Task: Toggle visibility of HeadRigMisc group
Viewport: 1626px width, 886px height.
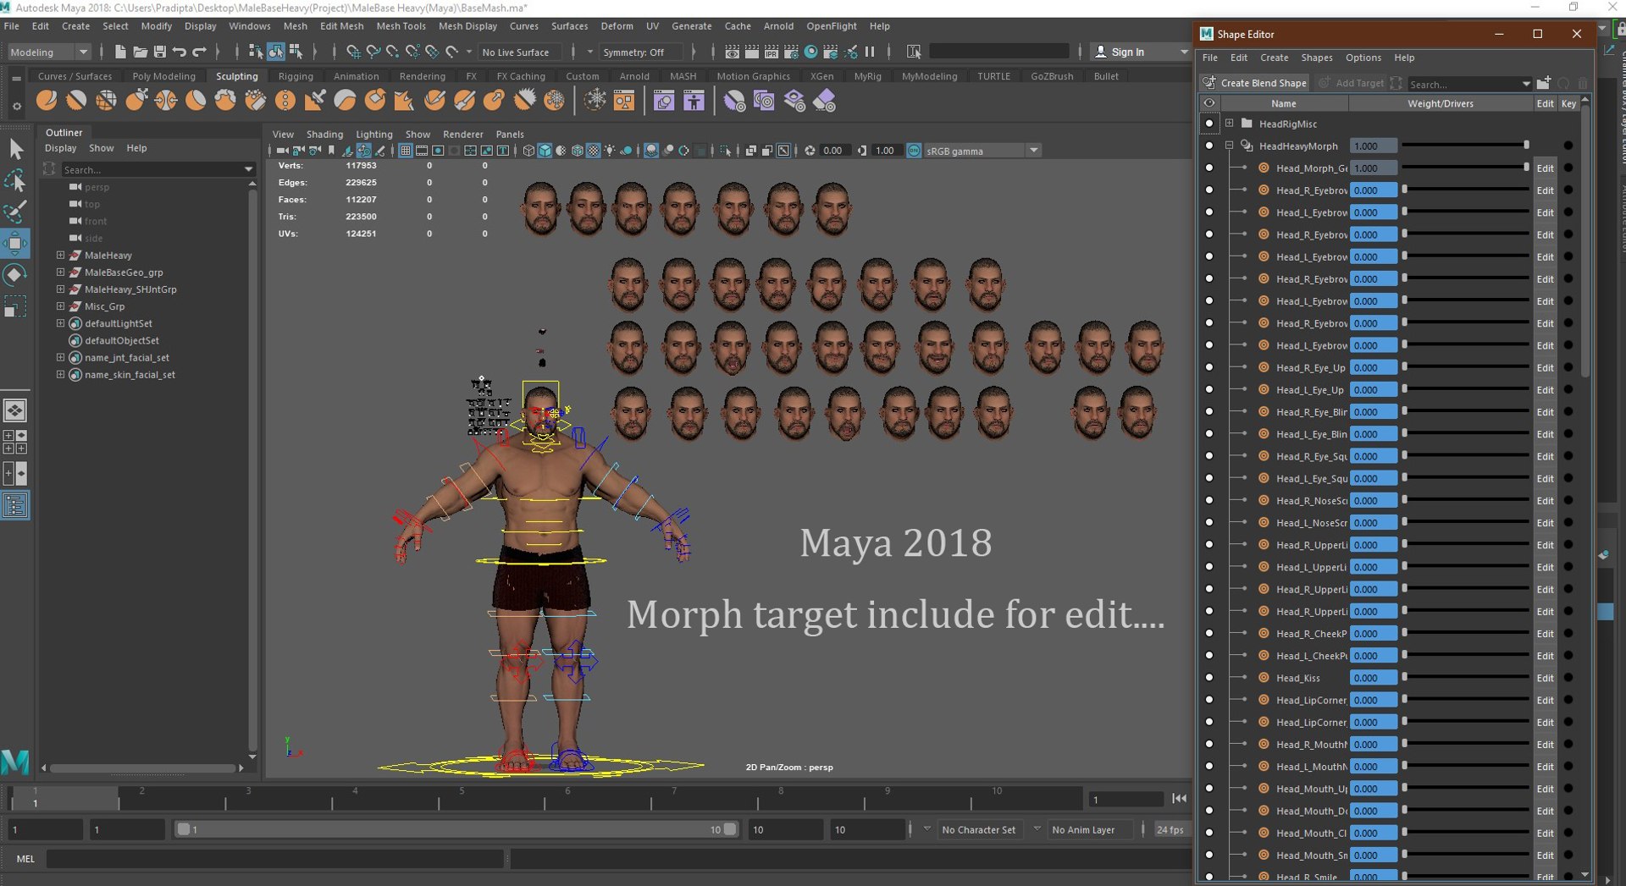Action: click(x=1208, y=124)
